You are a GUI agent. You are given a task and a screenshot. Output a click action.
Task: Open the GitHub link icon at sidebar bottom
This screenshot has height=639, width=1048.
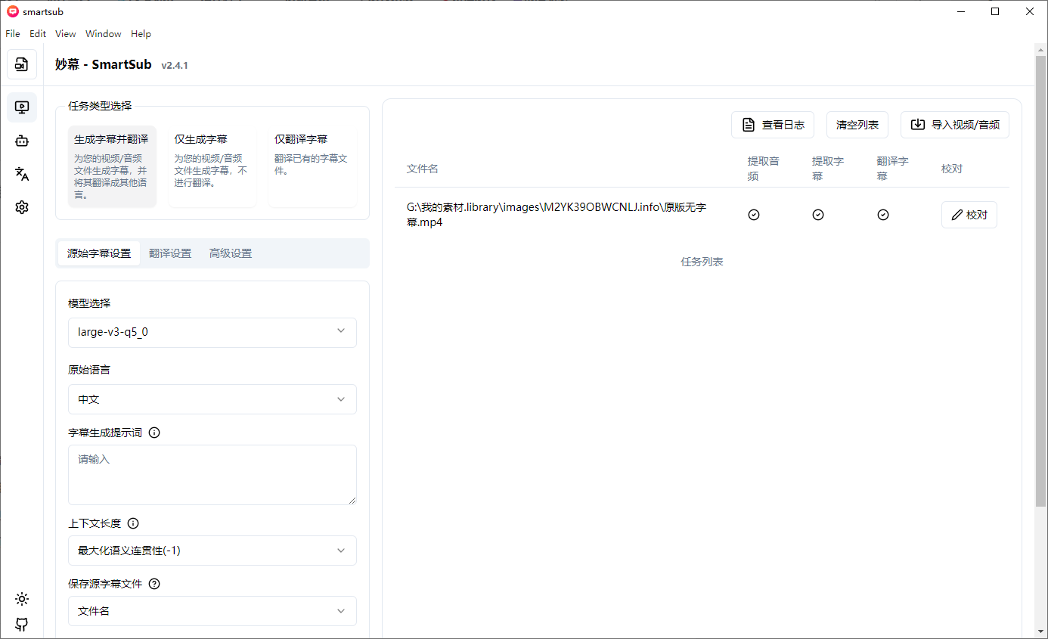(x=22, y=624)
